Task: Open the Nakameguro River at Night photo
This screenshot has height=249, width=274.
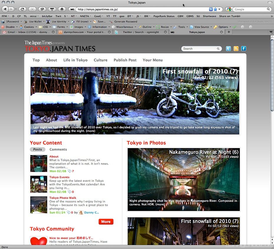Action: pyautogui.click(x=184, y=179)
